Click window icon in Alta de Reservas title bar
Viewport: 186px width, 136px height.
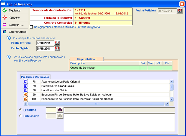(3, 4)
